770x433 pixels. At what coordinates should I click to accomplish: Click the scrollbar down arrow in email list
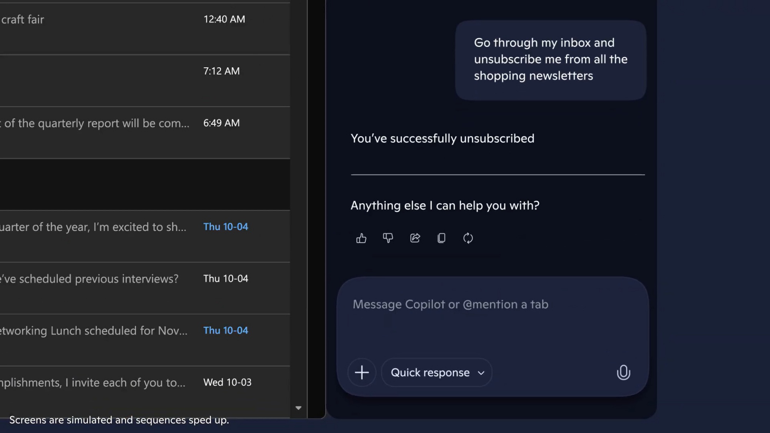(298, 408)
